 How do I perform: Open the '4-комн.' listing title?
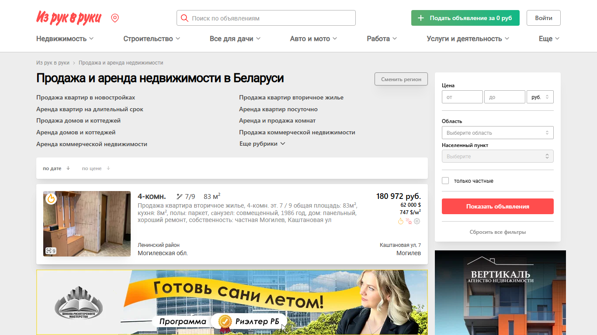point(152,196)
